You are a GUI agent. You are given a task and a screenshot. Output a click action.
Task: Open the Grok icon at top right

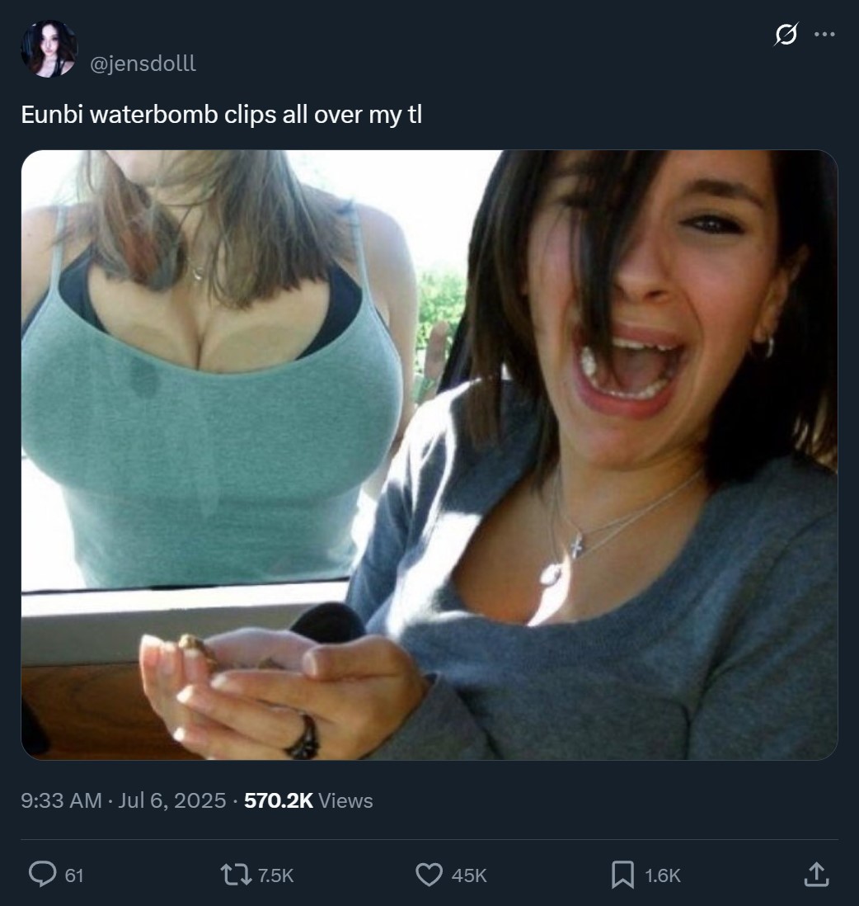[786, 34]
